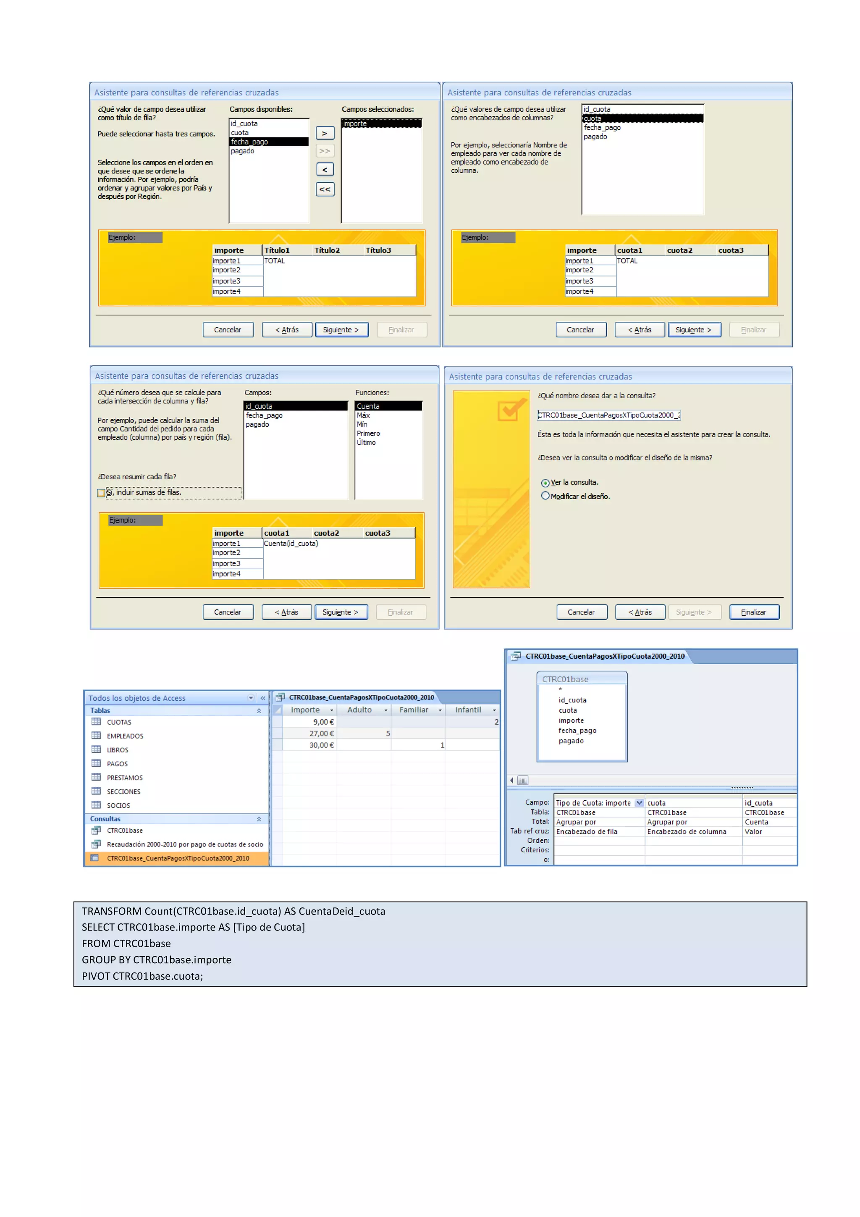This screenshot has width=860, height=1217.
Task: Click the Recaudación 2000-2010 query icon
Action: [x=96, y=844]
